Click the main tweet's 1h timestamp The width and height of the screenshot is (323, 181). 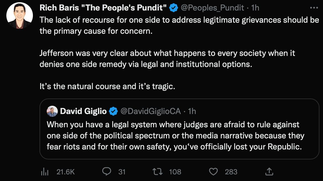tap(255, 8)
